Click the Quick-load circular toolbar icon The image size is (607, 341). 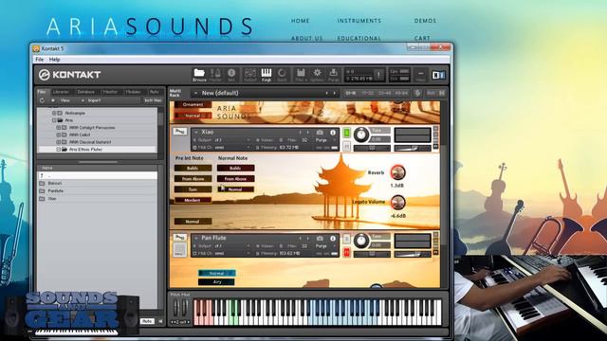[282, 75]
